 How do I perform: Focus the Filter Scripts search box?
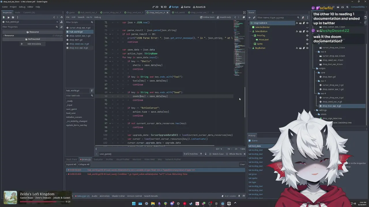pos(80,22)
